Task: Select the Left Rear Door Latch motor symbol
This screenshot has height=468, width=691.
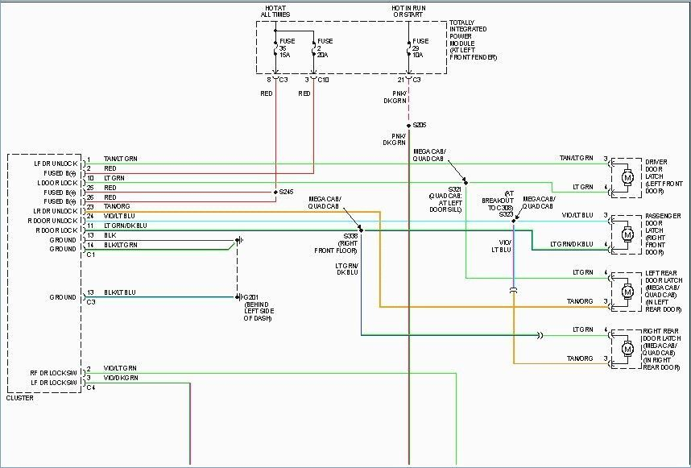Action: [x=627, y=292]
